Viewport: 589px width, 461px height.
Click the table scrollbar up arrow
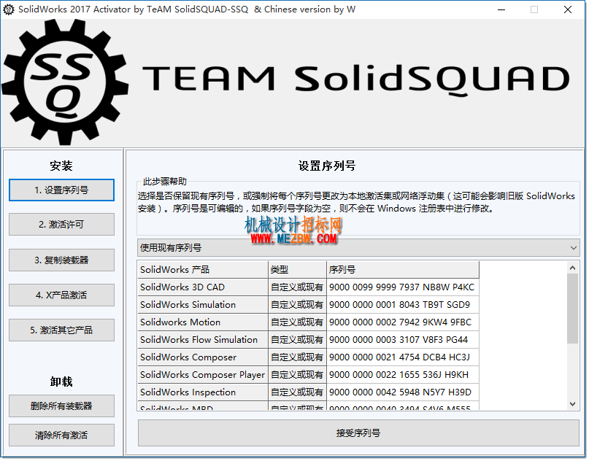pyautogui.click(x=572, y=268)
